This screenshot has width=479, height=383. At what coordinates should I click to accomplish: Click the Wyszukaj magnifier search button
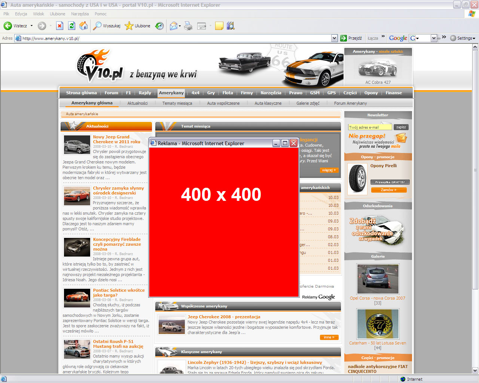(x=107, y=26)
